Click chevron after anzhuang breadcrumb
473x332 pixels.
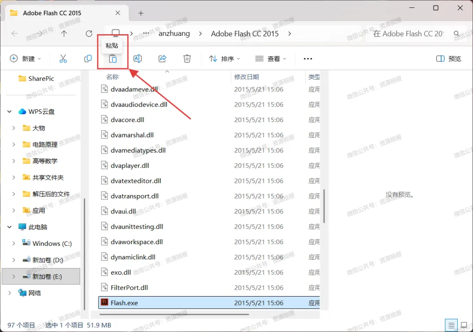(x=200, y=33)
